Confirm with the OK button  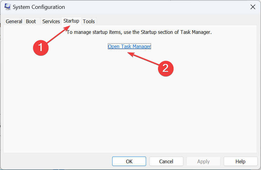(x=129, y=161)
